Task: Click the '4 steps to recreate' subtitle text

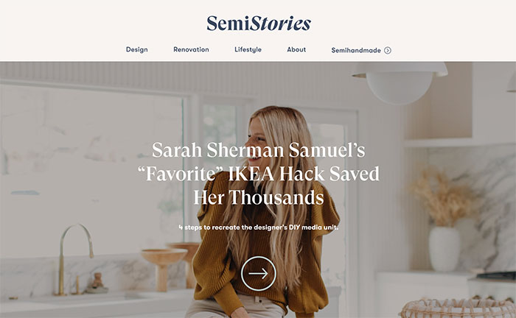Action: pyautogui.click(x=259, y=227)
